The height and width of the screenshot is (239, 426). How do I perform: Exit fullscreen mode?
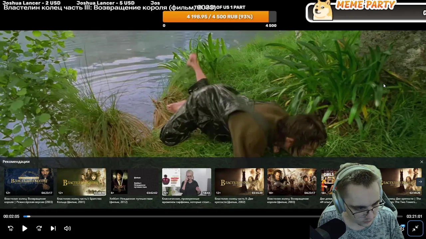pos(415,228)
